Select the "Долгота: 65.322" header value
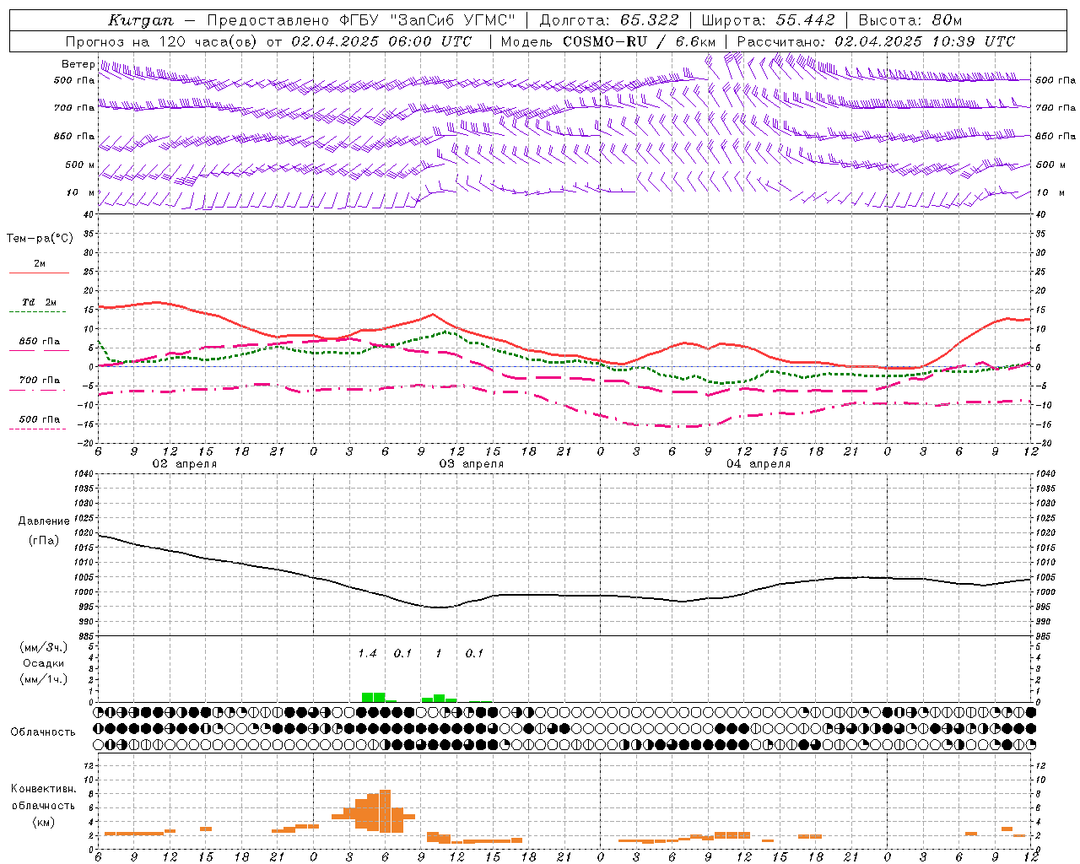This screenshot has width=1080, height=864. [x=609, y=20]
